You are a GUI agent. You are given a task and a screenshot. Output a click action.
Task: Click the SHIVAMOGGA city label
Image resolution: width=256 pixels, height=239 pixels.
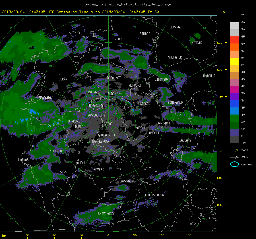point(106,214)
